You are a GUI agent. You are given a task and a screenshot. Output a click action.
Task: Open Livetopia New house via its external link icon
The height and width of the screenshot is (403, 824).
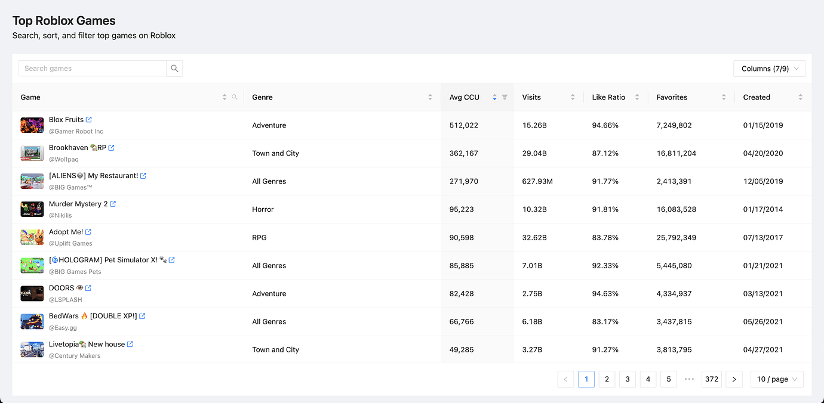[x=130, y=343]
